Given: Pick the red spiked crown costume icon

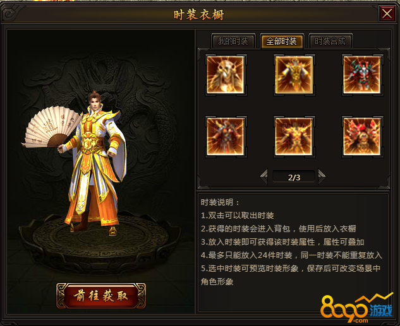Looking at the screenshot, I should coord(362,137).
